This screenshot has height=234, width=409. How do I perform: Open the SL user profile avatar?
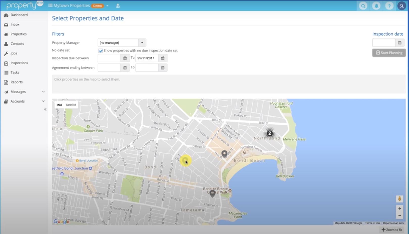(402, 6)
